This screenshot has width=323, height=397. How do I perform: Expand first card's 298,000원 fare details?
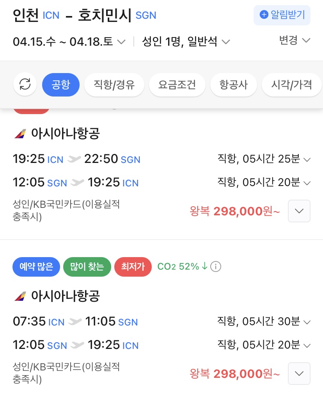pos(299,211)
